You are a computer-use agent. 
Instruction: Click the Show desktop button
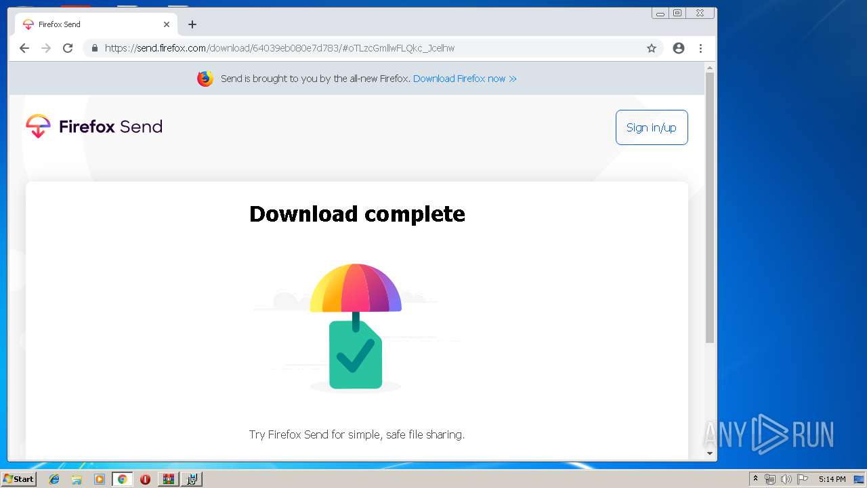point(860,479)
